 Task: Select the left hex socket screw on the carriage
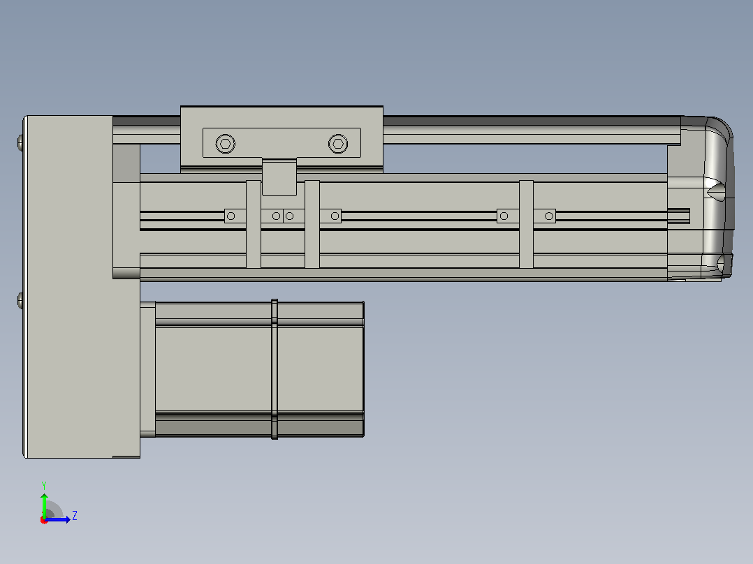click(225, 144)
